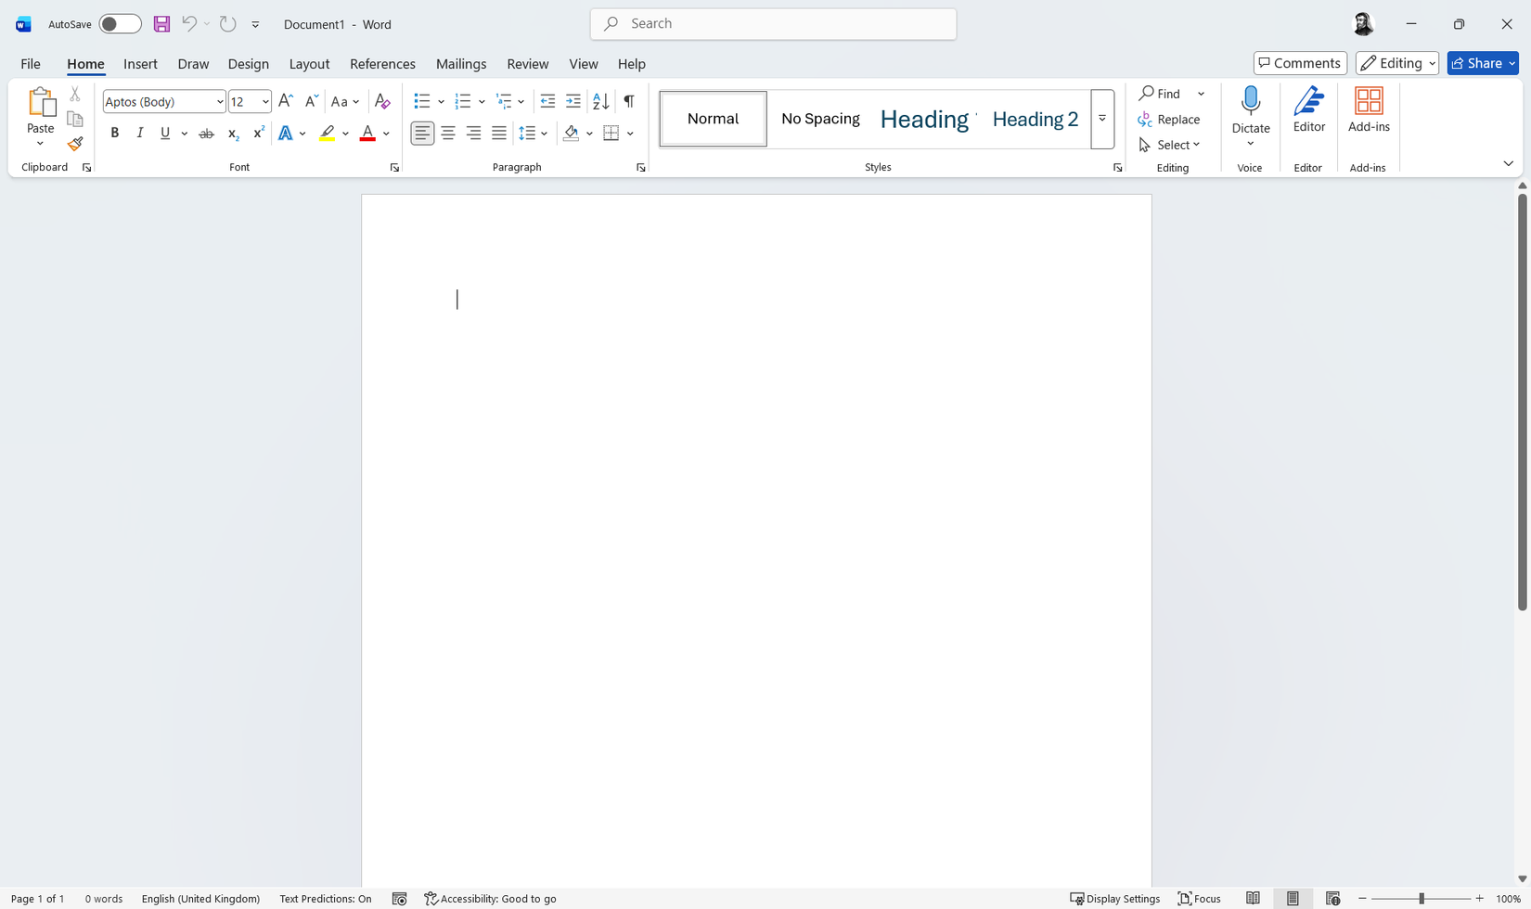Apply italic formatting
Viewport: 1531px width, 909px height.
tap(139, 133)
